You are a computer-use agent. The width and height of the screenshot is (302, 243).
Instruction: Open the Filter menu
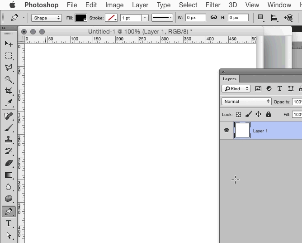pyautogui.click(x=213, y=5)
